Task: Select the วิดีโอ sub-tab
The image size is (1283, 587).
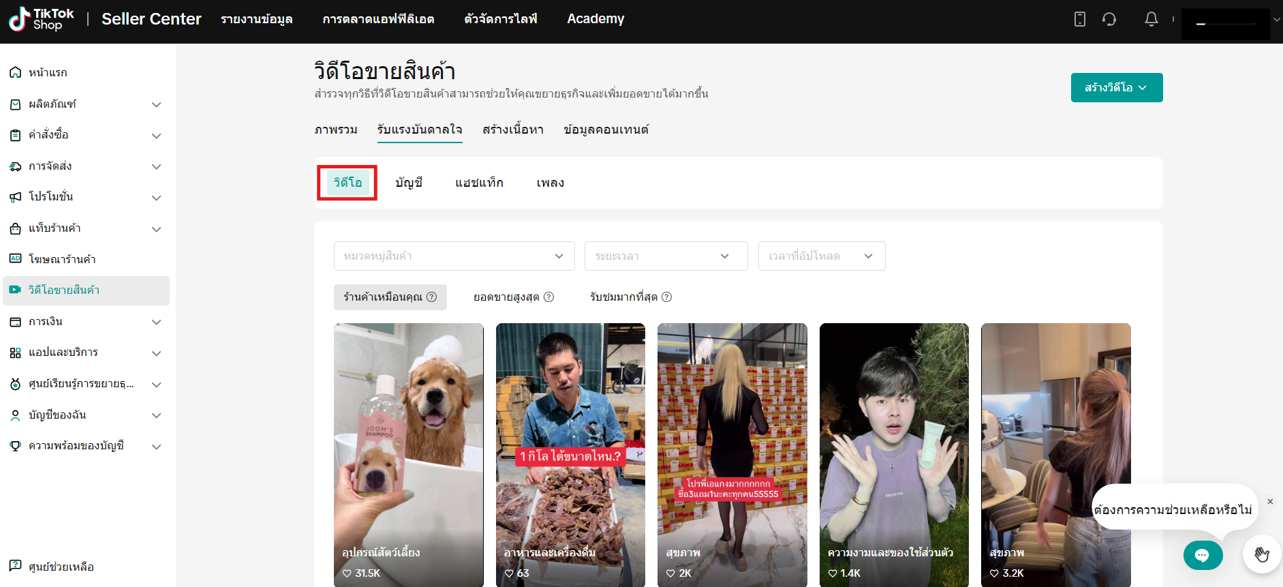Action: coord(347,183)
